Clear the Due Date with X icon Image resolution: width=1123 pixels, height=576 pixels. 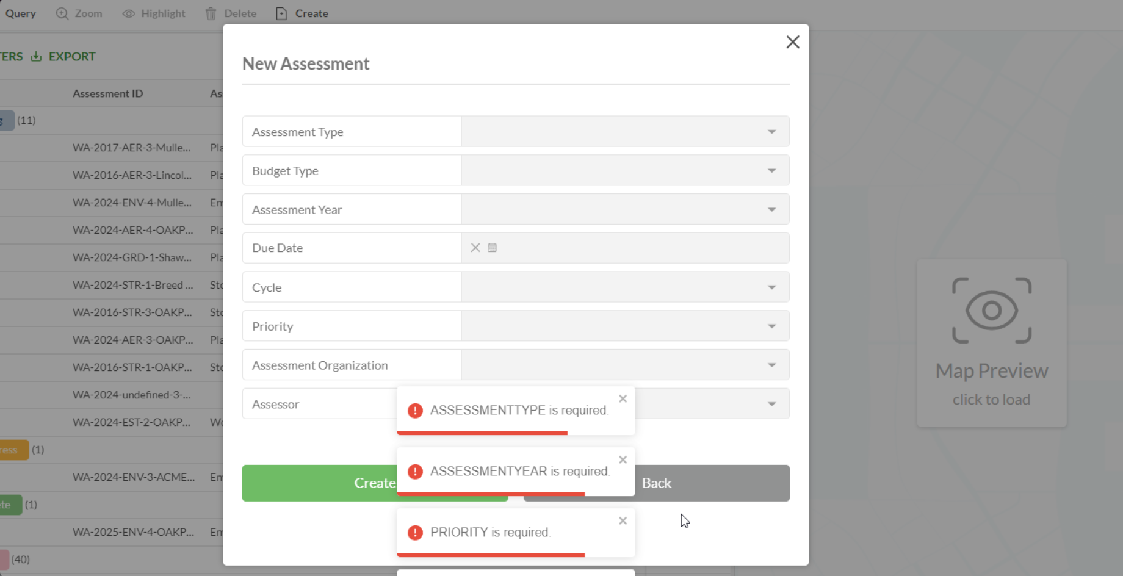475,248
